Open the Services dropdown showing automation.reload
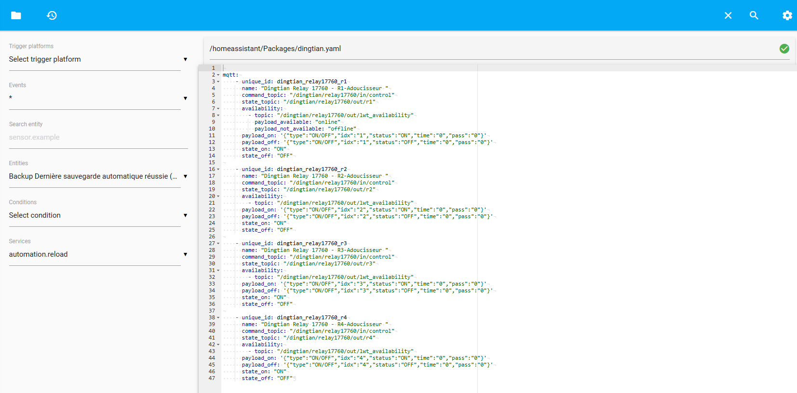The height and width of the screenshot is (393, 797). point(95,254)
